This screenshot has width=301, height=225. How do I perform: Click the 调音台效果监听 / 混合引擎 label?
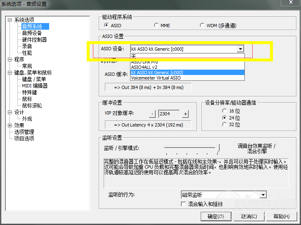coord(257,148)
